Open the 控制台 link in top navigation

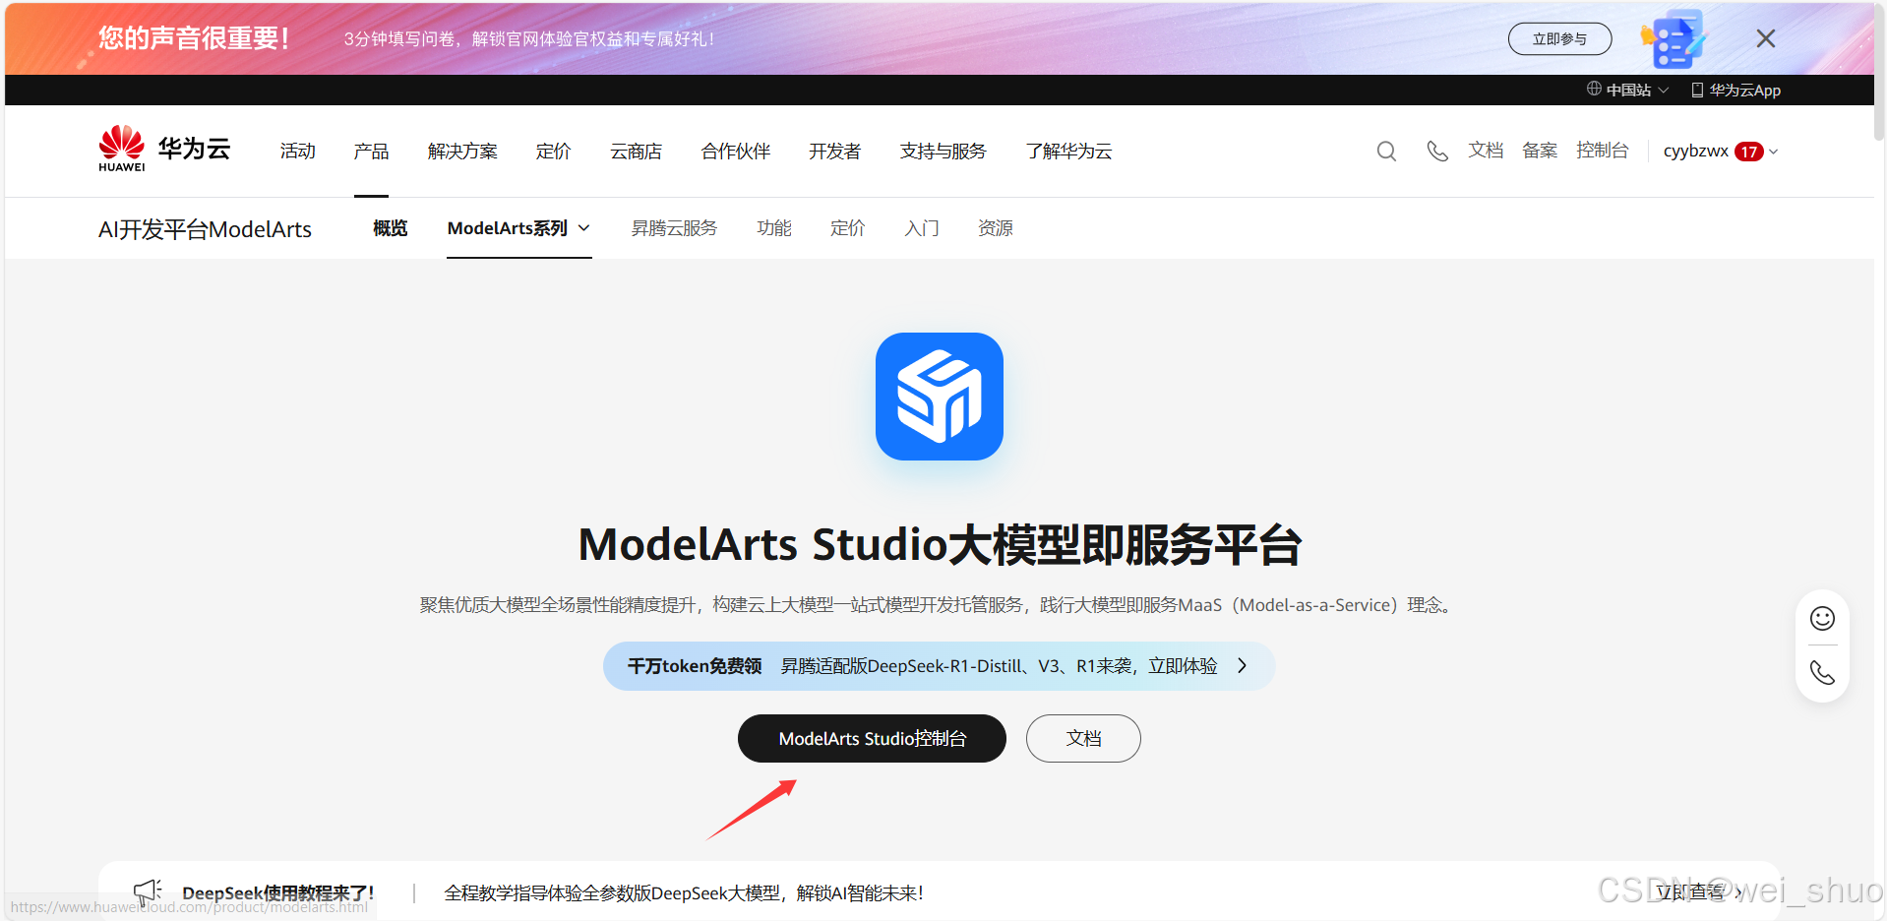click(1602, 151)
